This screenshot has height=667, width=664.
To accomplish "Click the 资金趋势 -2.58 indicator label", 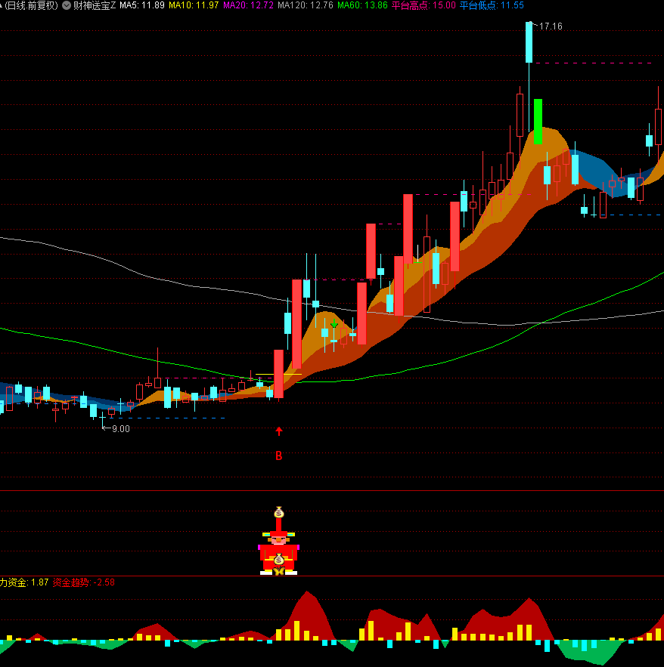I will click(83, 582).
